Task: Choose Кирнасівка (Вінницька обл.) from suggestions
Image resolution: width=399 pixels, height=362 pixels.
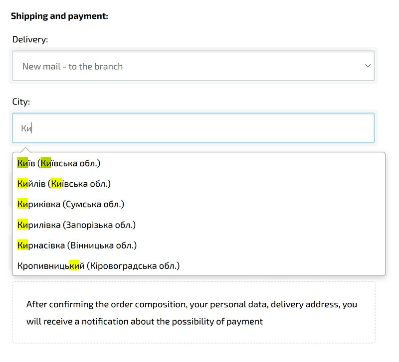Action: coord(77,245)
